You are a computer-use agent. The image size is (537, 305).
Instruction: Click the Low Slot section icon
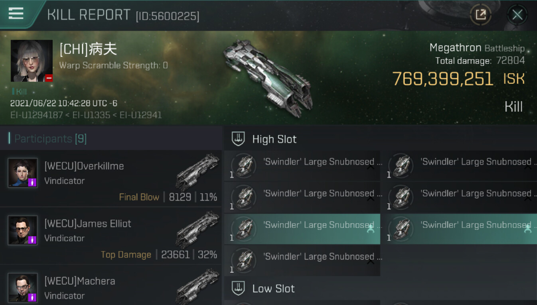tap(238, 288)
